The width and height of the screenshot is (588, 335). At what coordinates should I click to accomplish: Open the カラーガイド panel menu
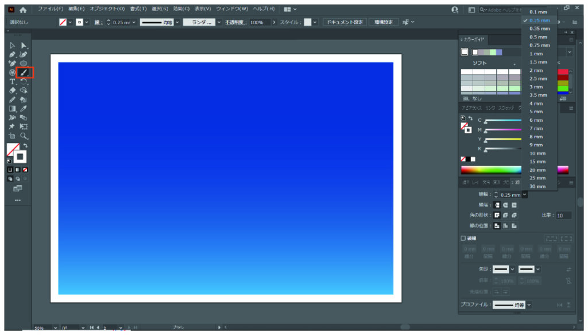tap(571, 40)
